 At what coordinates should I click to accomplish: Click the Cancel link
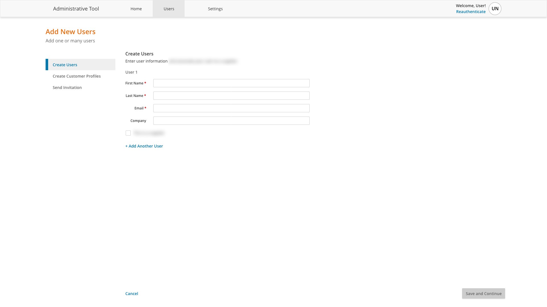click(x=131, y=293)
